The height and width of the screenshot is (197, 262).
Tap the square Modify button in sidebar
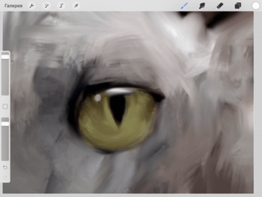[x=5, y=106]
